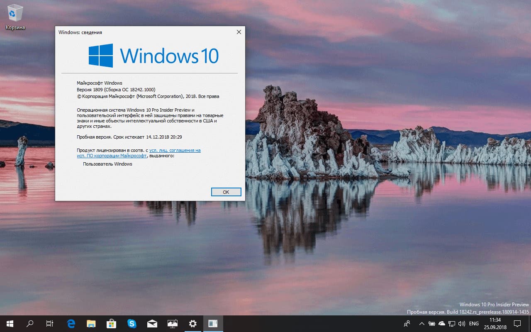Start a search using the taskbar magnifier icon

point(29,323)
